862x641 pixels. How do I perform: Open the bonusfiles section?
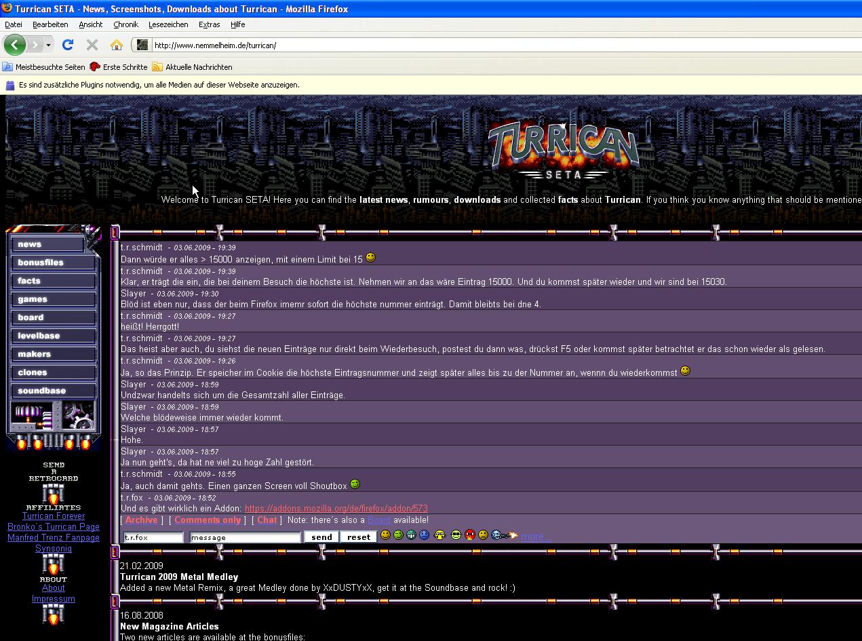coord(52,263)
